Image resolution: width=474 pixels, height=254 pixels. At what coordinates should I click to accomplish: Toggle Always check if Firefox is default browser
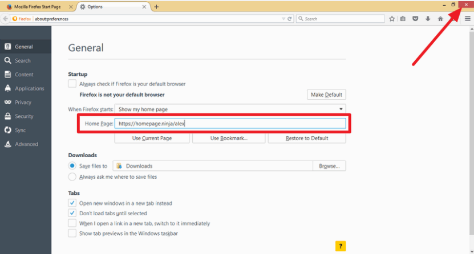point(72,84)
